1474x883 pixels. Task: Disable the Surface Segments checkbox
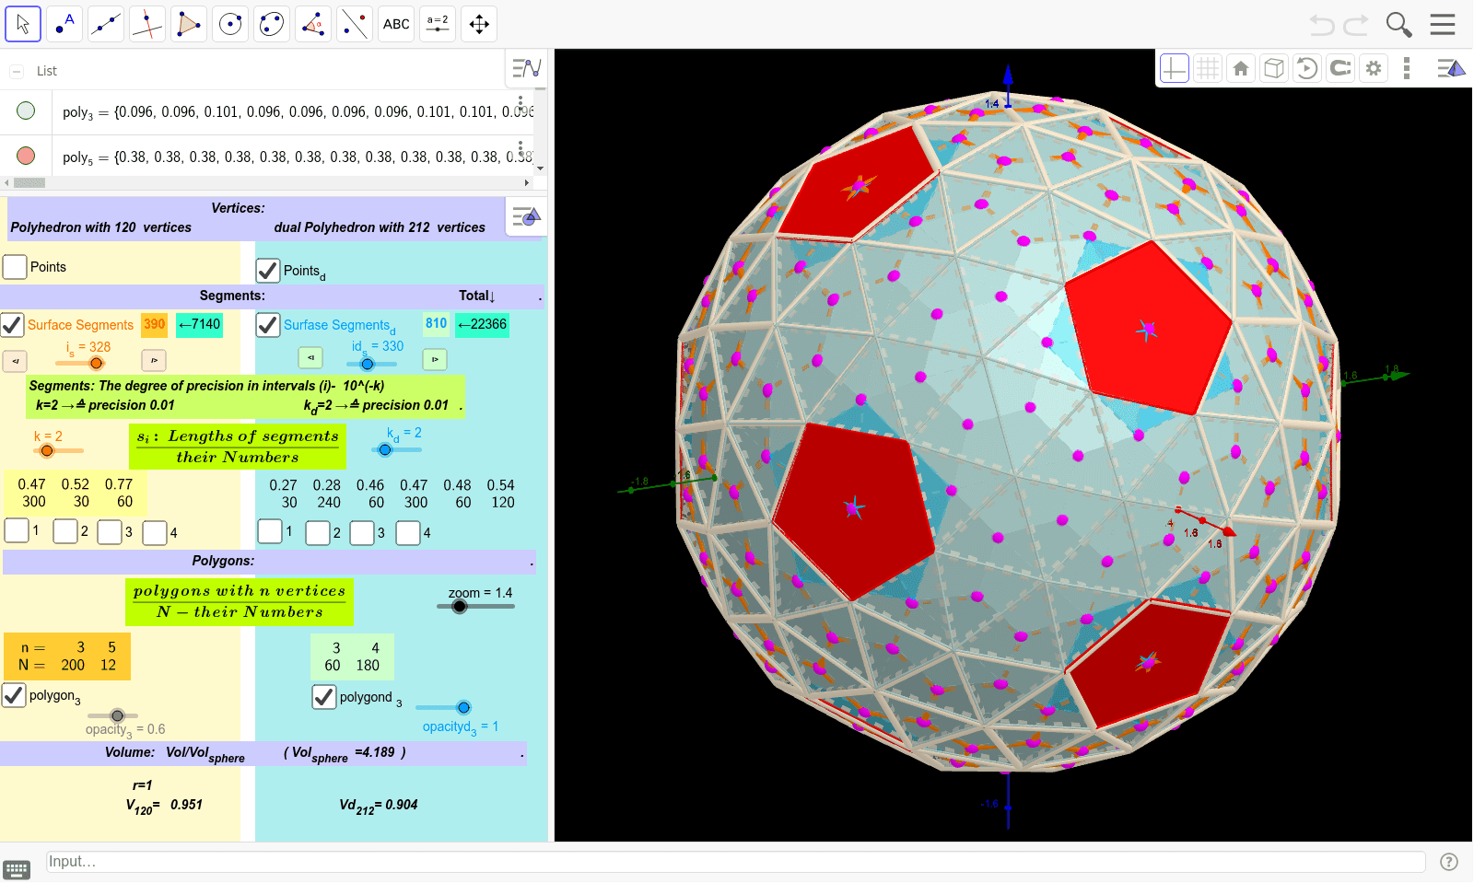(x=13, y=324)
